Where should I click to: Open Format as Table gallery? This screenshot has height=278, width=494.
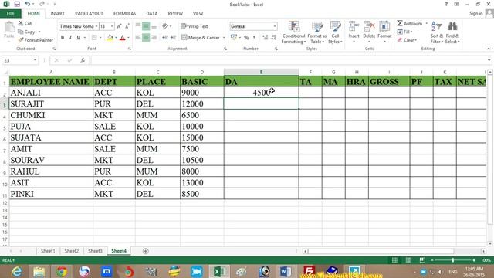(317, 32)
